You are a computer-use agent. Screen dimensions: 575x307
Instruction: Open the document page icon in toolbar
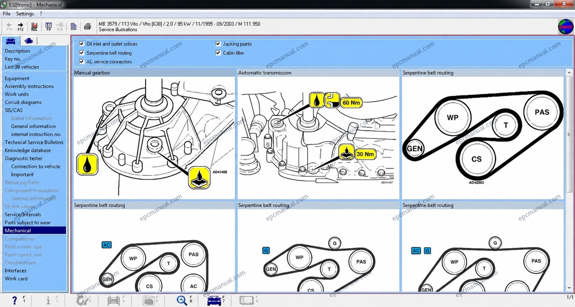74,26
